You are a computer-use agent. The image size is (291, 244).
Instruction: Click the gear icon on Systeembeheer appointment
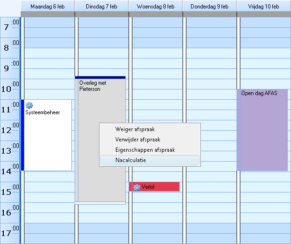29,105
